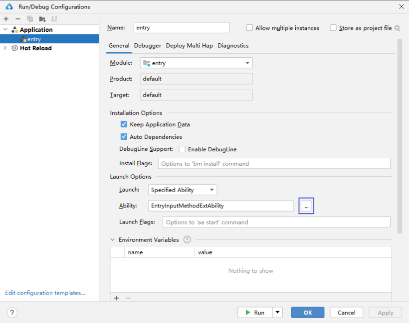Click the Remove Configuration minus icon
409x323 pixels.
pyautogui.click(x=18, y=19)
